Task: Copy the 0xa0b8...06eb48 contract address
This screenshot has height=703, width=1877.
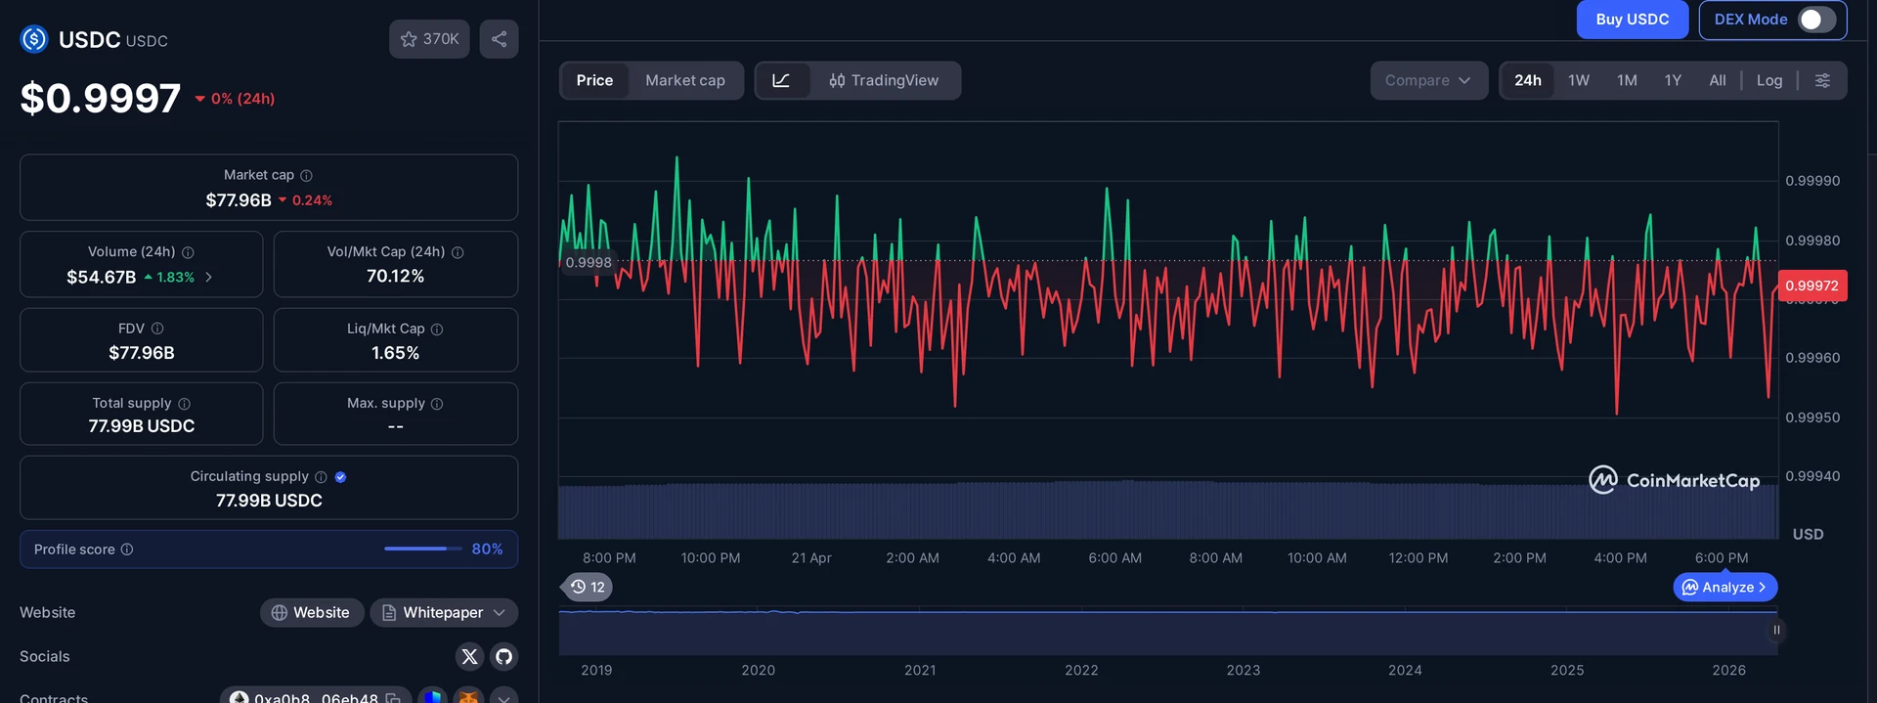Action: tap(393, 698)
